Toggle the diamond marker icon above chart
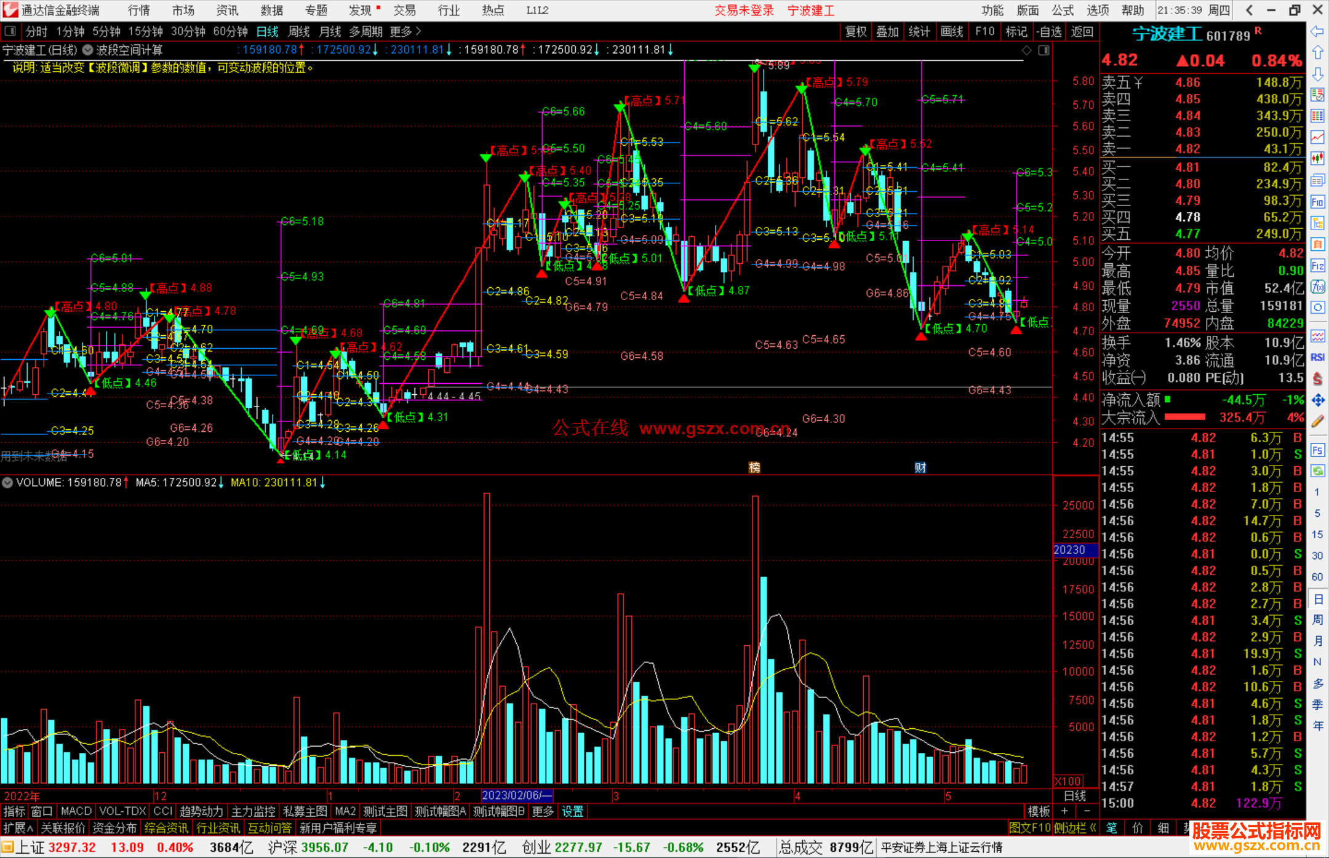 point(1026,50)
